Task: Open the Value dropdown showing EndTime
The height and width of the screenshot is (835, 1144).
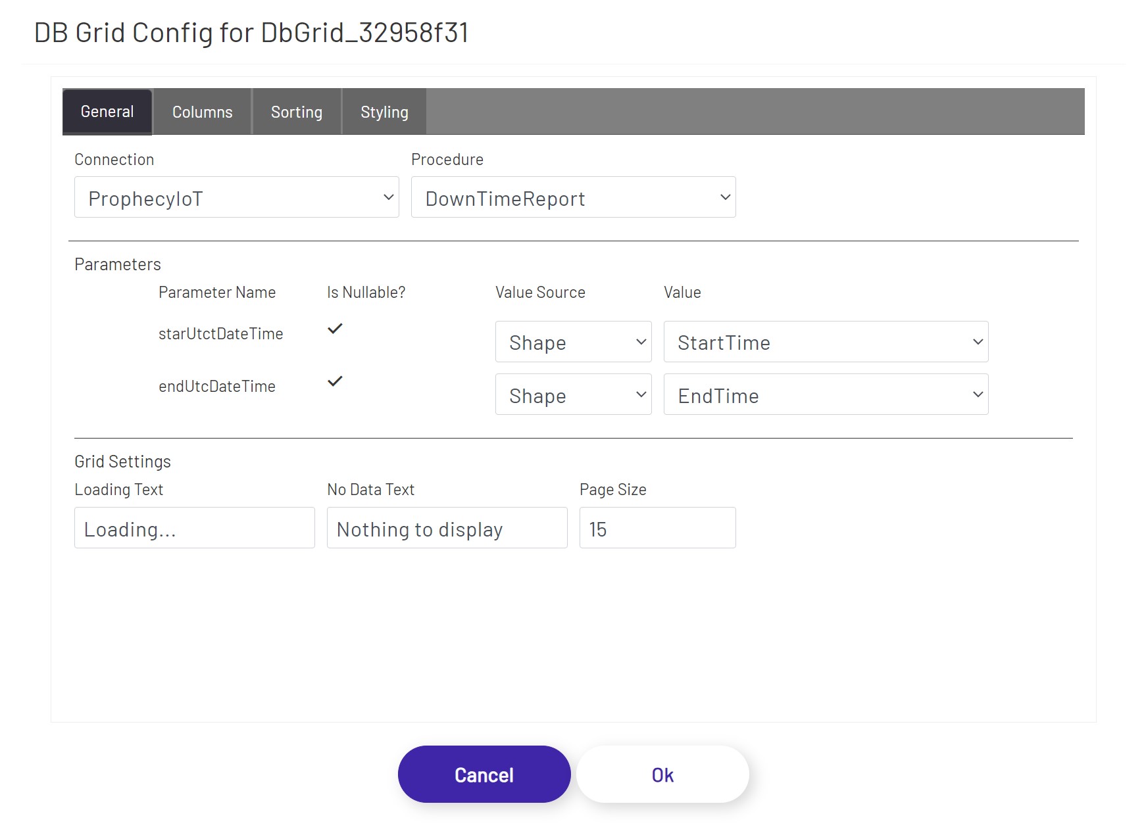Action: coord(826,394)
